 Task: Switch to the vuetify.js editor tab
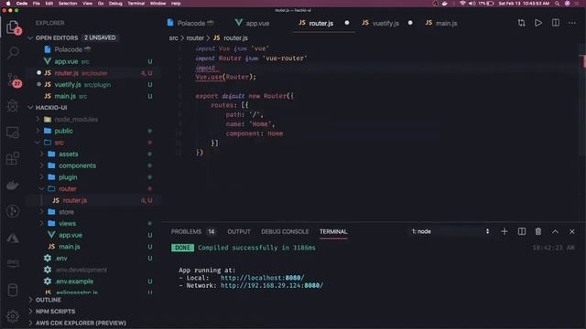click(381, 23)
